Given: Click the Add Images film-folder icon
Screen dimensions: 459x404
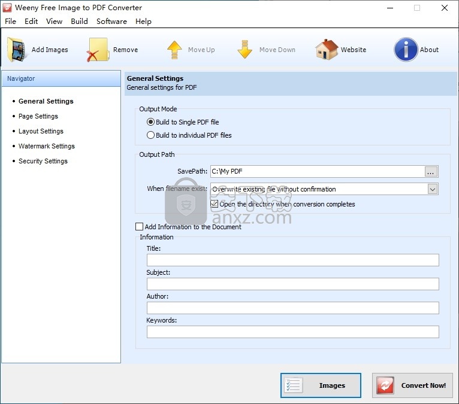Looking at the screenshot, I should (17, 50).
